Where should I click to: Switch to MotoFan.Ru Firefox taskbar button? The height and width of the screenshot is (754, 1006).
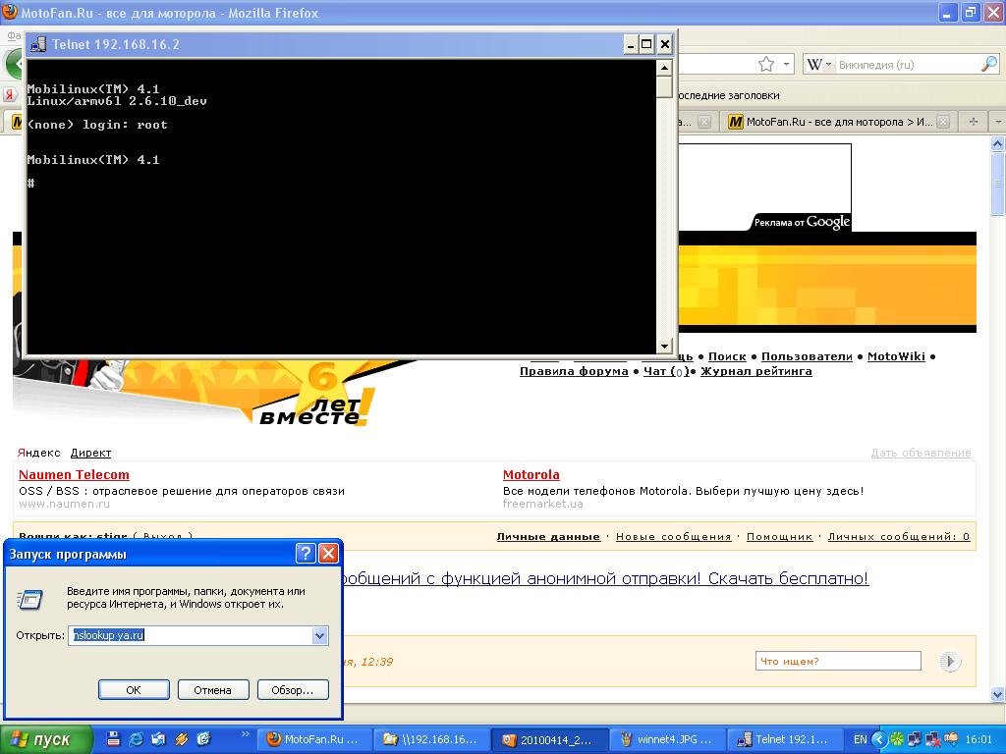coord(312,740)
